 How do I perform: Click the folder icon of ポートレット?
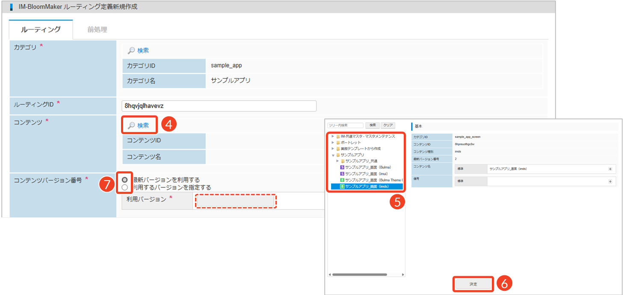tap(338, 143)
